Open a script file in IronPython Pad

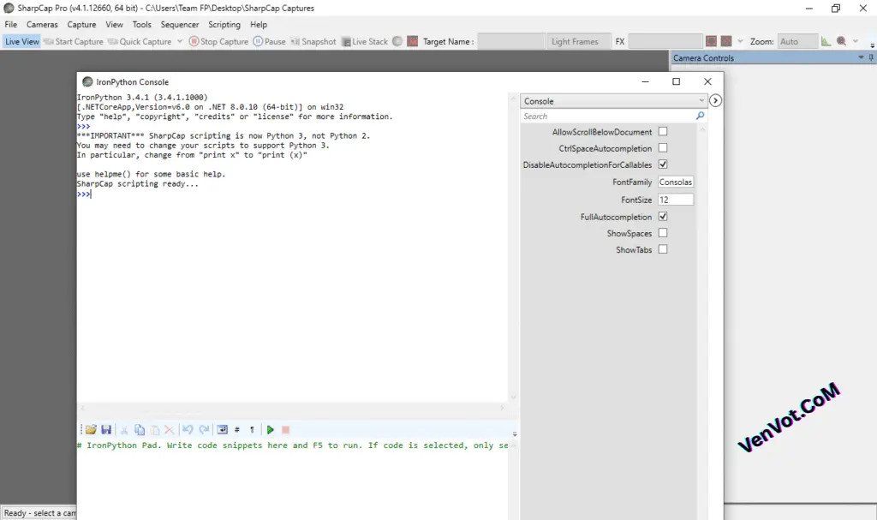pos(92,429)
